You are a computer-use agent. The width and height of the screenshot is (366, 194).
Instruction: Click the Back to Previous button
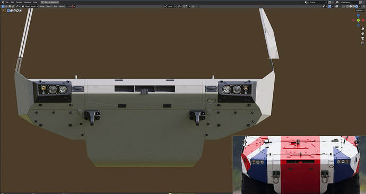[x=50, y=2]
